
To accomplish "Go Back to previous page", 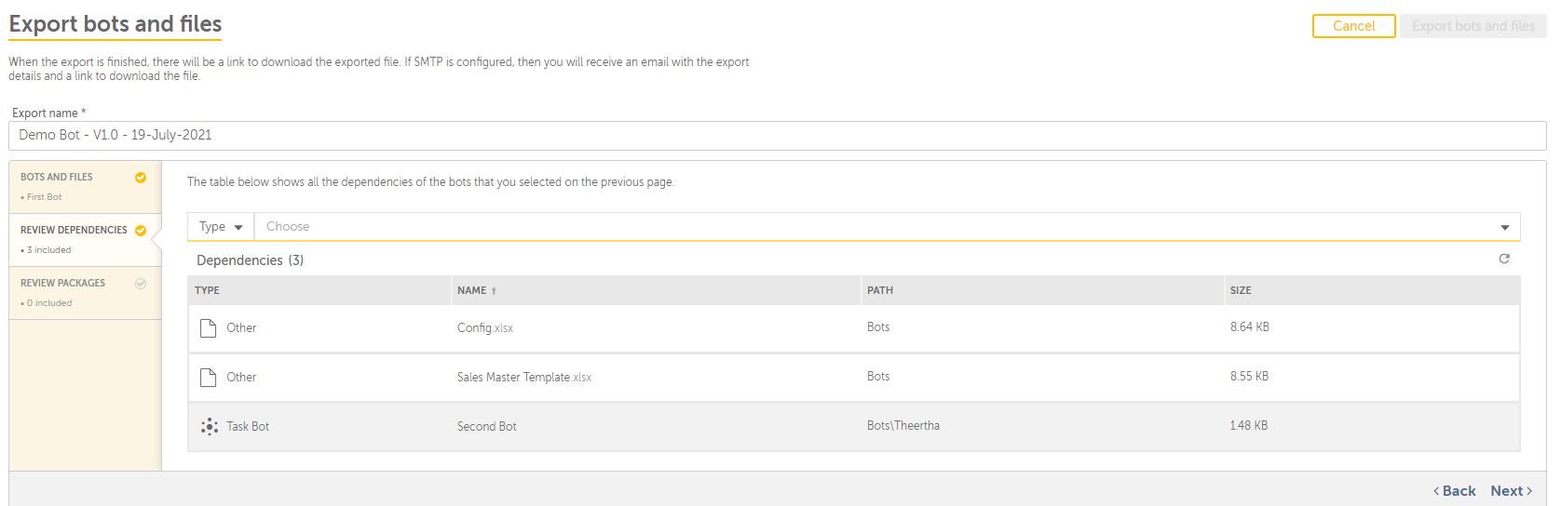I will tap(1454, 490).
